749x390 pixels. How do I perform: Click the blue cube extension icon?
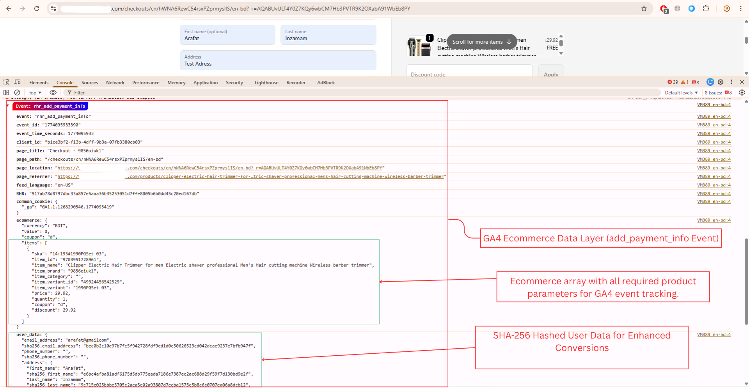click(x=692, y=9)
